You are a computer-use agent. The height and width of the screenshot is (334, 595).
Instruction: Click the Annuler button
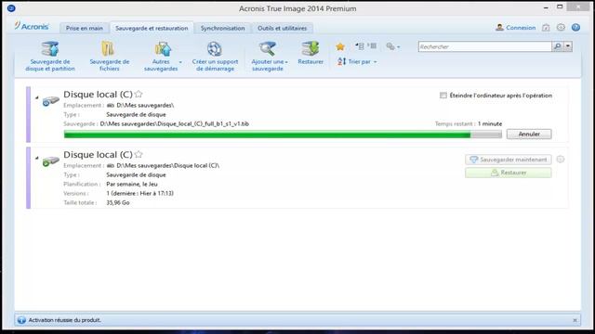[x=529, y=134]
